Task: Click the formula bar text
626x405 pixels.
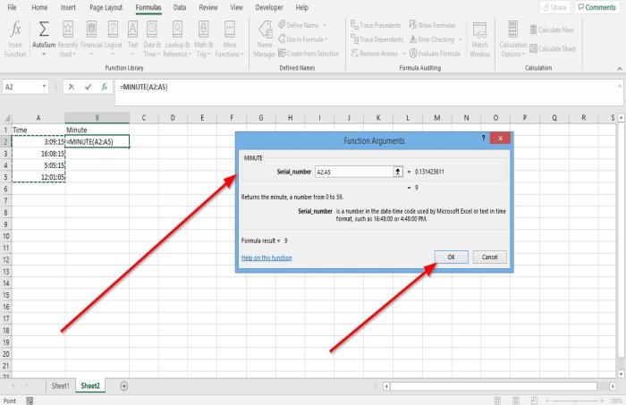Action: (x=144, y=87)
